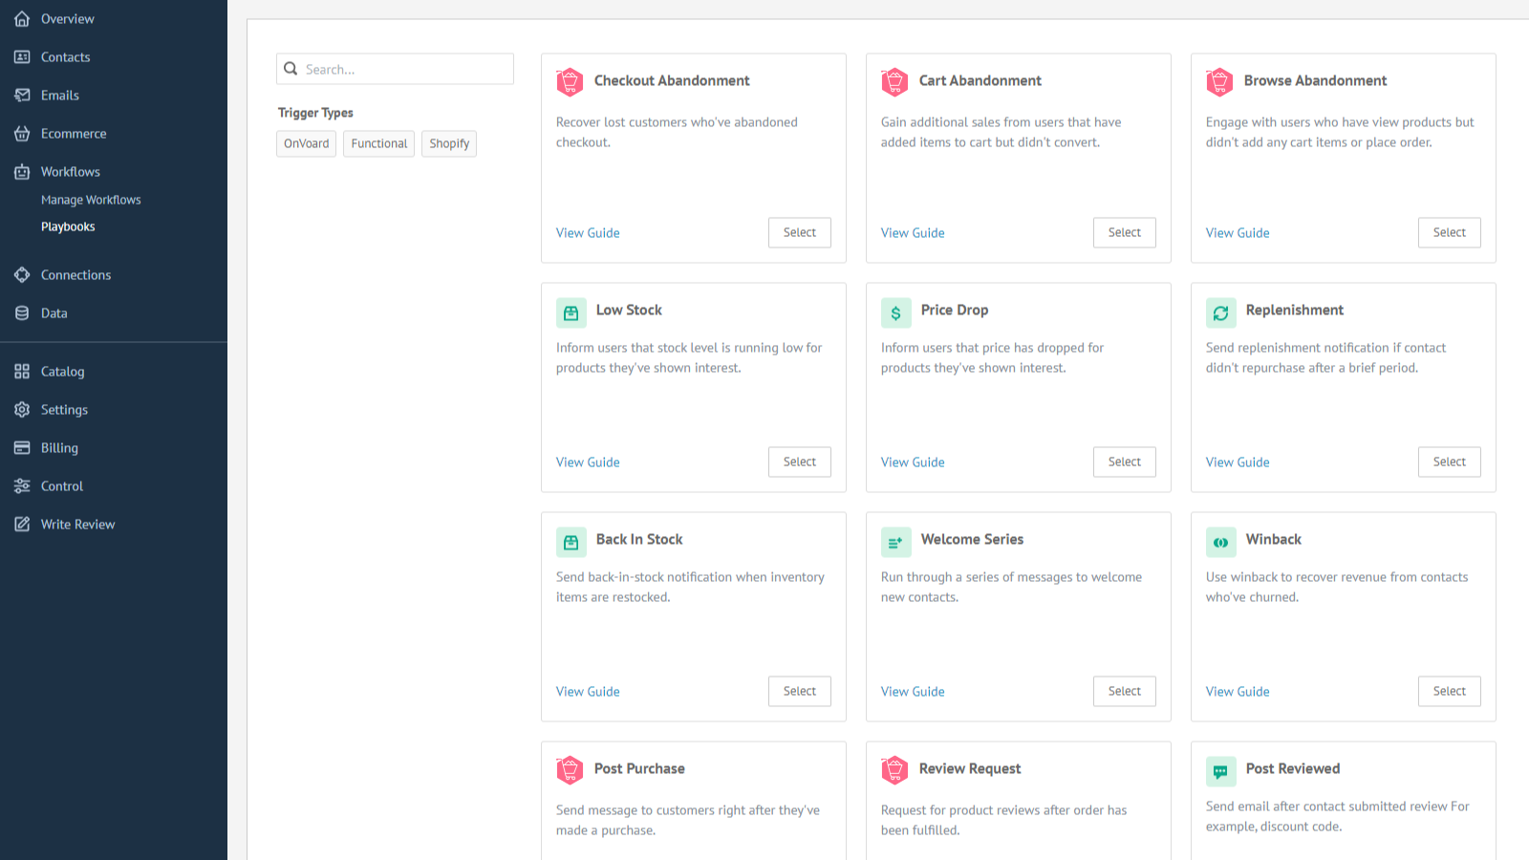Click the Data database icon

(x=22, y=313)
